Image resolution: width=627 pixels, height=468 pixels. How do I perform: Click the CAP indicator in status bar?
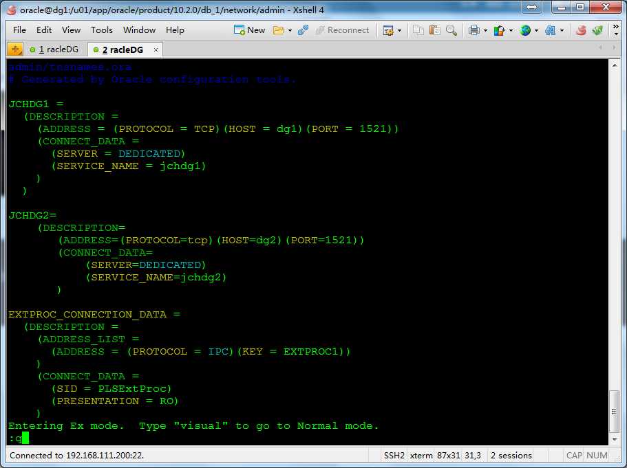574,455
